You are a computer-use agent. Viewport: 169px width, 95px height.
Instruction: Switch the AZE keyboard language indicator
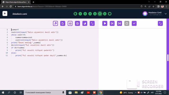click(152, 93)
